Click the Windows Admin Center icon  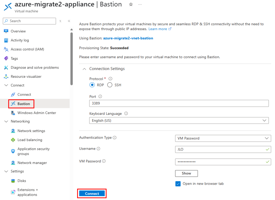coord(13,113)
